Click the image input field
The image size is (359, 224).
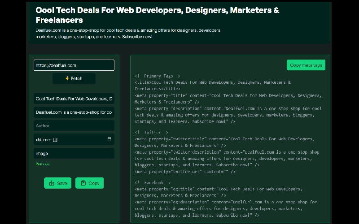pyautogui.click(x=74, y=153)
